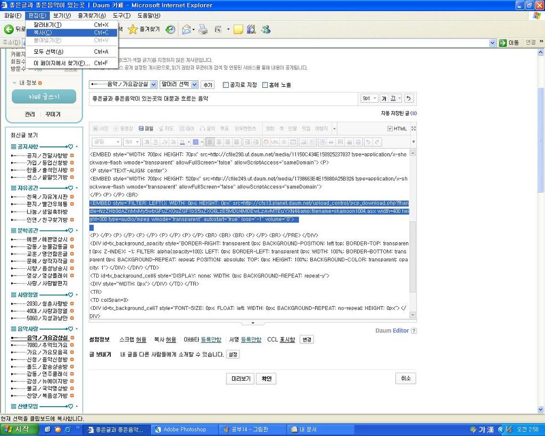This screenshot has height=436, width=545.
Task: Click the editor resize handle below textarea
Action: 253,323
